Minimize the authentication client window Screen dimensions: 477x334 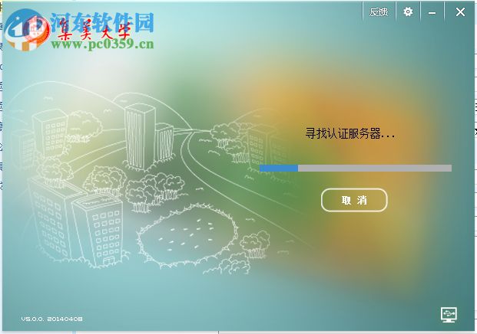[432, 13]
